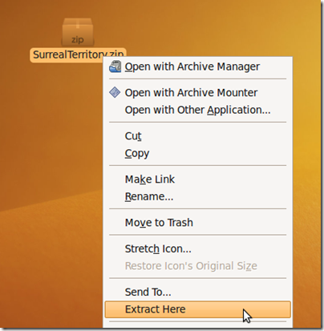Screen dimensions: 324x331
Task: Choose Rename... in the context menu
Action: pos(198,196)
